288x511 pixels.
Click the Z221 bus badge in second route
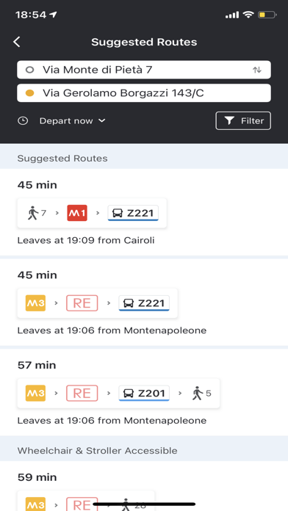144,303
